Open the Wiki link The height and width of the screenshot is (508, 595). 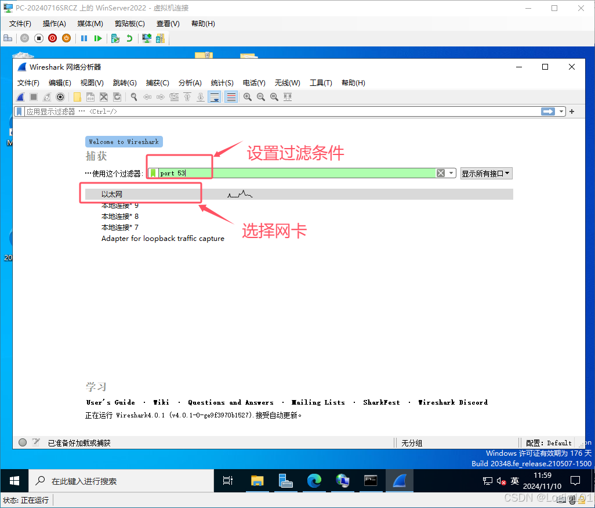tap(161, 402)
